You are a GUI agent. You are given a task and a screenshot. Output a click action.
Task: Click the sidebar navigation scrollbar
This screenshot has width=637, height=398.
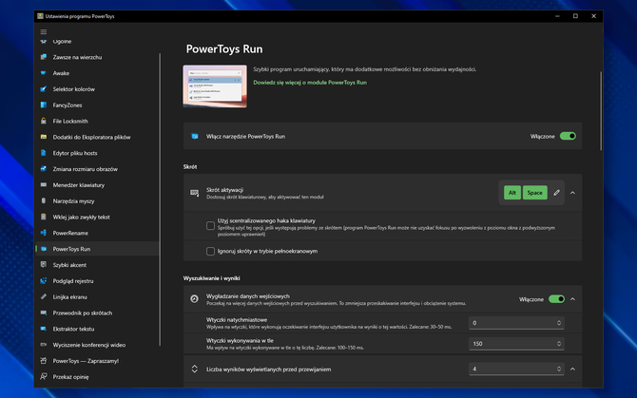(160, 199)
